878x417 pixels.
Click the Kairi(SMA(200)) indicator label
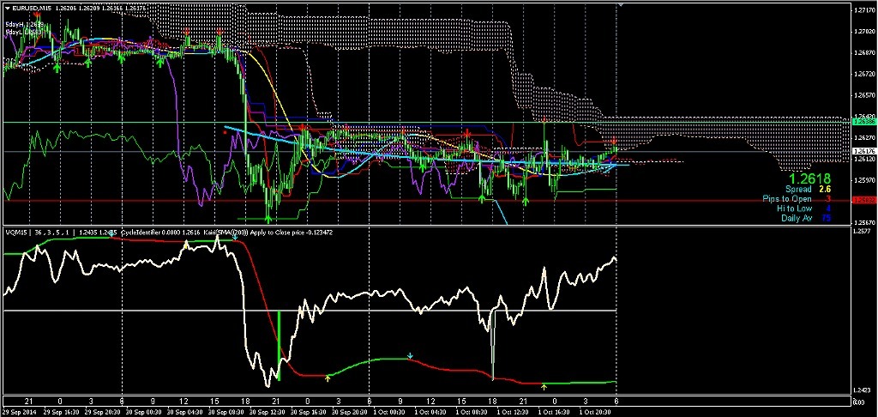pyautogui.click(x=227, y=232)
